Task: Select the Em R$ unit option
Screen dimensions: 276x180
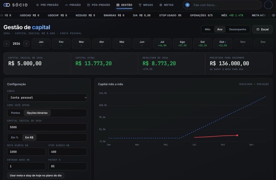Action: pyautogui.click(x=29, y=137)
